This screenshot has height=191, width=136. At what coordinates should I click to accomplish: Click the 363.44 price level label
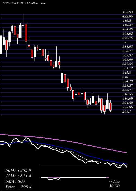pyautogui.click(x=128, y=59)
